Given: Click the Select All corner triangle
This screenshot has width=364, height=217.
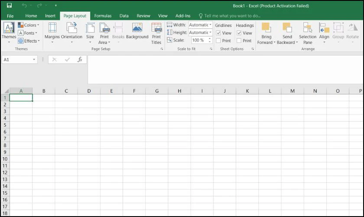Looking at the screenshot, I should tap(6, 91).
